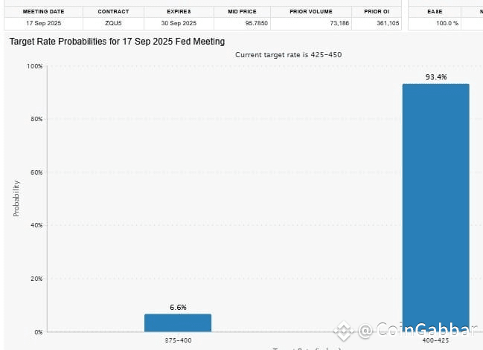Screen dimensions: 483x350
Task: Click the EASE column header
Action: (x=435, y=12)
